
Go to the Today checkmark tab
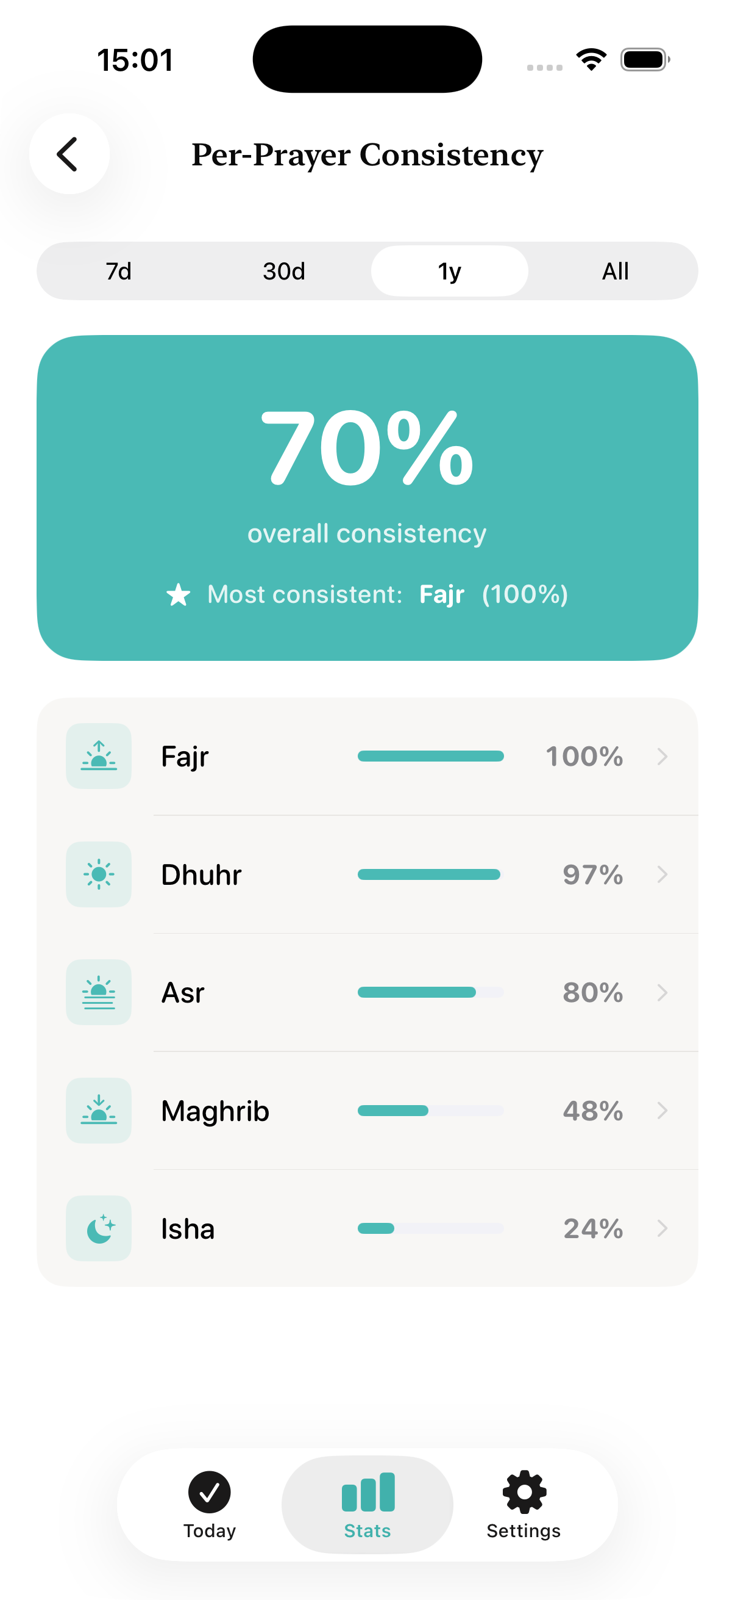click(210, 1504)
